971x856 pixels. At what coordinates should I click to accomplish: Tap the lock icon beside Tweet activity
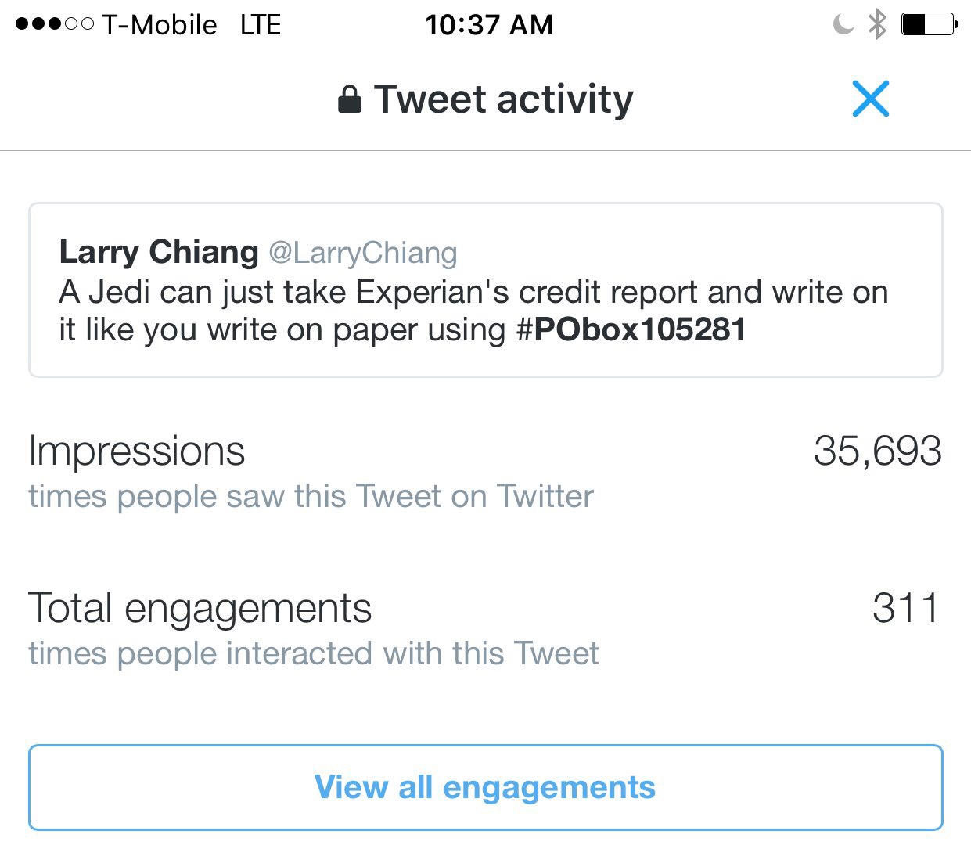click(x=349, y=99)
